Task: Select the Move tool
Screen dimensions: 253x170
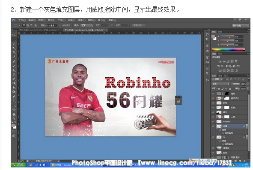Action: pyautogui.click(x=14, y=35)
